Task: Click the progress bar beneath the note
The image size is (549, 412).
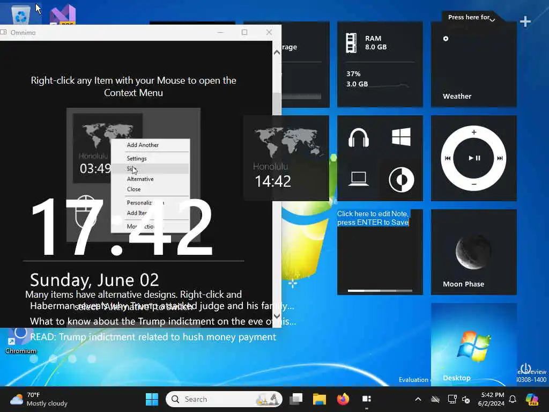Action: tap(380, 290)
